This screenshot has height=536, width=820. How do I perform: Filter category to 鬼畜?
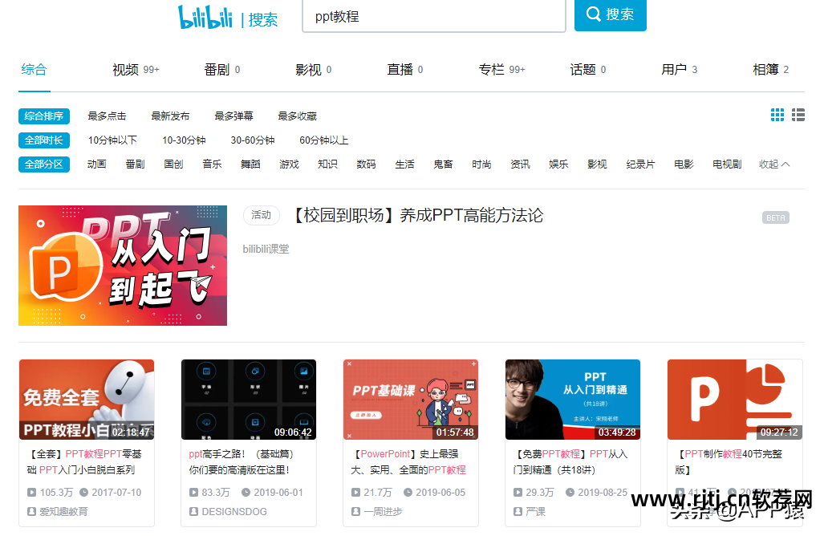click(443, 164)
